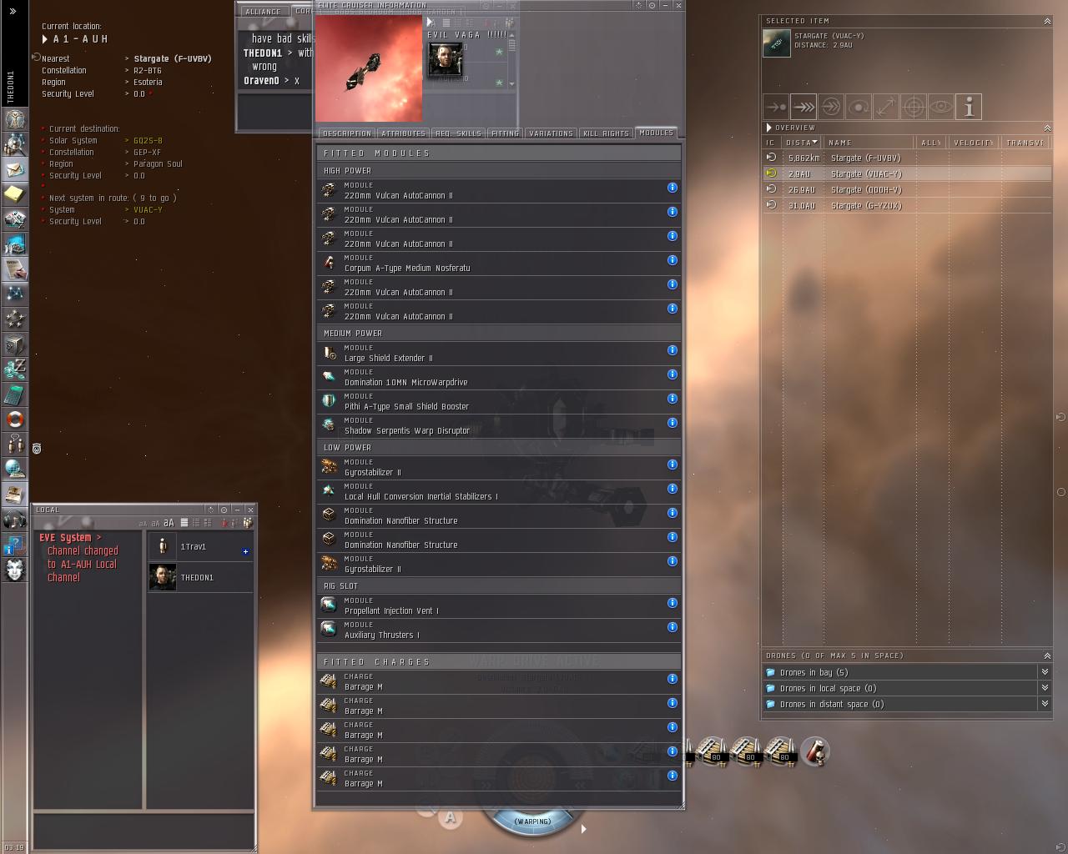
Task: Show info for Large Shield Extender II
Action: [672, 350]
